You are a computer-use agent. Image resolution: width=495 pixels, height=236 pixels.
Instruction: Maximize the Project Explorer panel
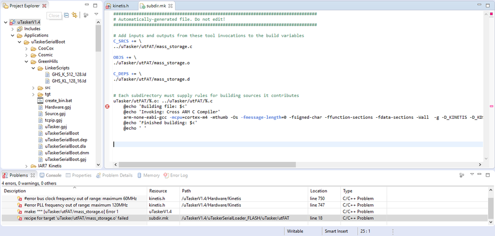(x=95, y=5)
